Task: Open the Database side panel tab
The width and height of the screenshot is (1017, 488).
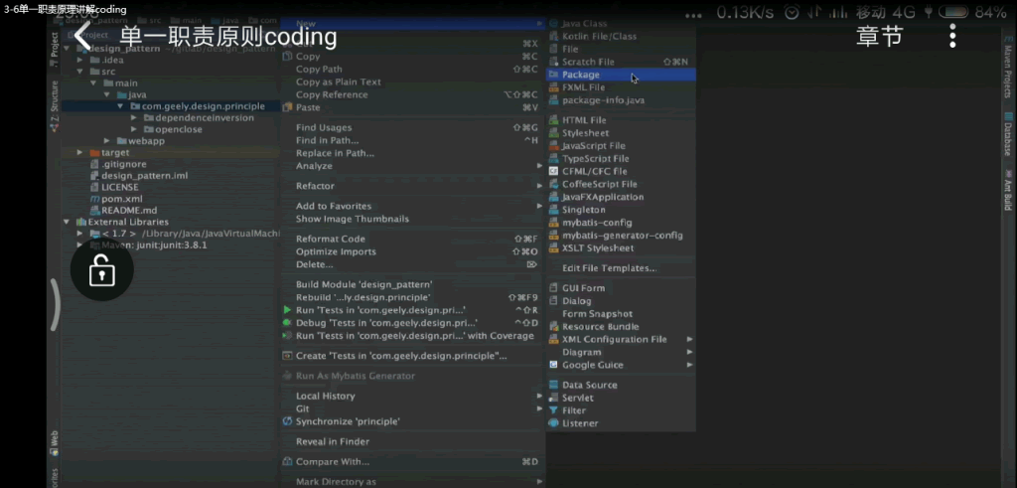Action: tap(1007, 139)
